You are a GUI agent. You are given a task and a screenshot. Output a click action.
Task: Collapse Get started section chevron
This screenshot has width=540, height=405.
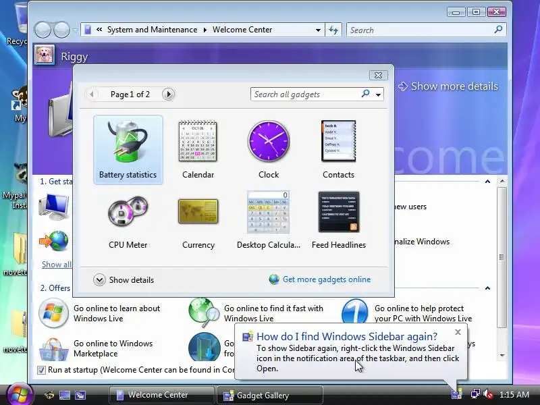[x=487, y=182]
